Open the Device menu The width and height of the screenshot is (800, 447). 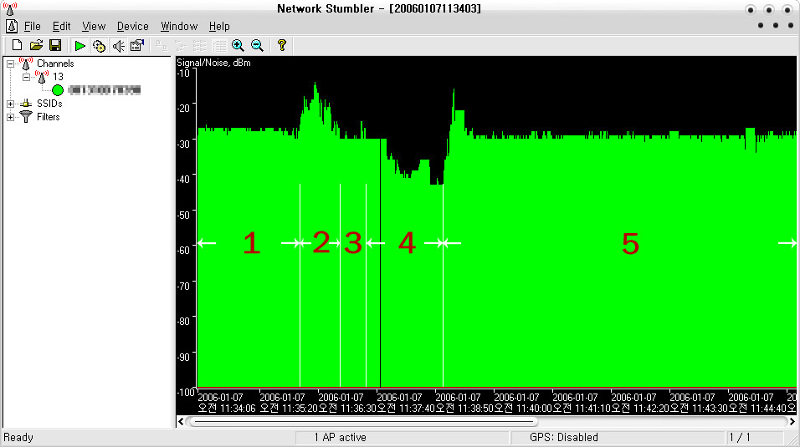(133, 26)
